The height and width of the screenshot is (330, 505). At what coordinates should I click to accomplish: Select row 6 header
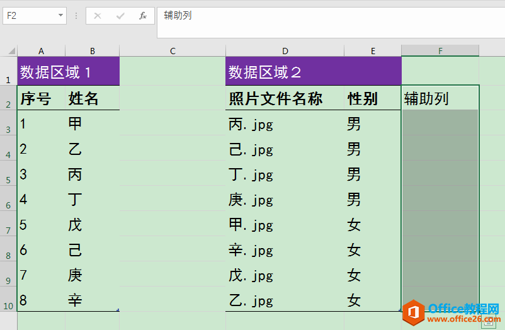click(8, 198)
